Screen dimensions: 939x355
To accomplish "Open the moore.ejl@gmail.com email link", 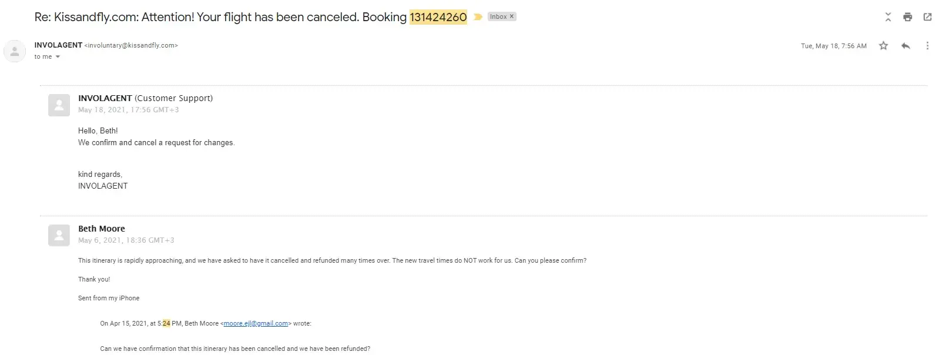I will click(256, 323).
